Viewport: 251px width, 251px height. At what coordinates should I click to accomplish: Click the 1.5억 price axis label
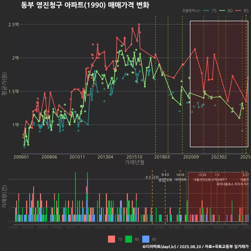tap(14, 92)
